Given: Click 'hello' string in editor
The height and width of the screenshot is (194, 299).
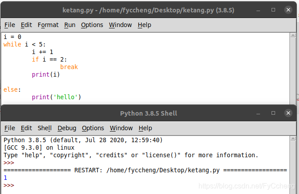Looking at the screenshot, I should click(66, 97).
